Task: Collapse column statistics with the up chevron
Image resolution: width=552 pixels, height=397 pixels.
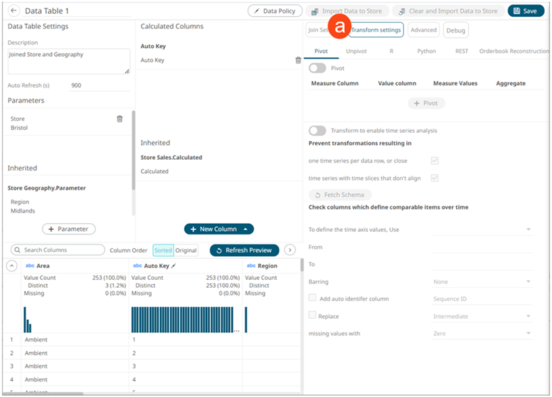Action: [x=11, y=266]
